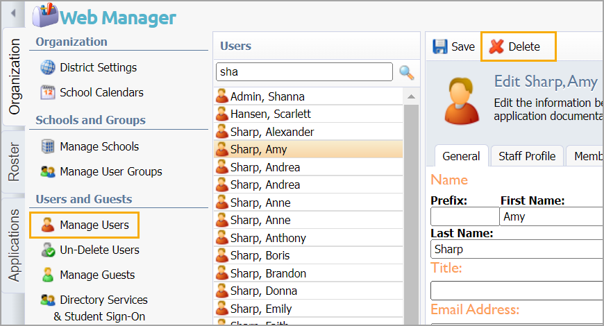The image size is (604, 326).
Task: Open School Calendars calendar icon
Action: [x=48, y=92]
